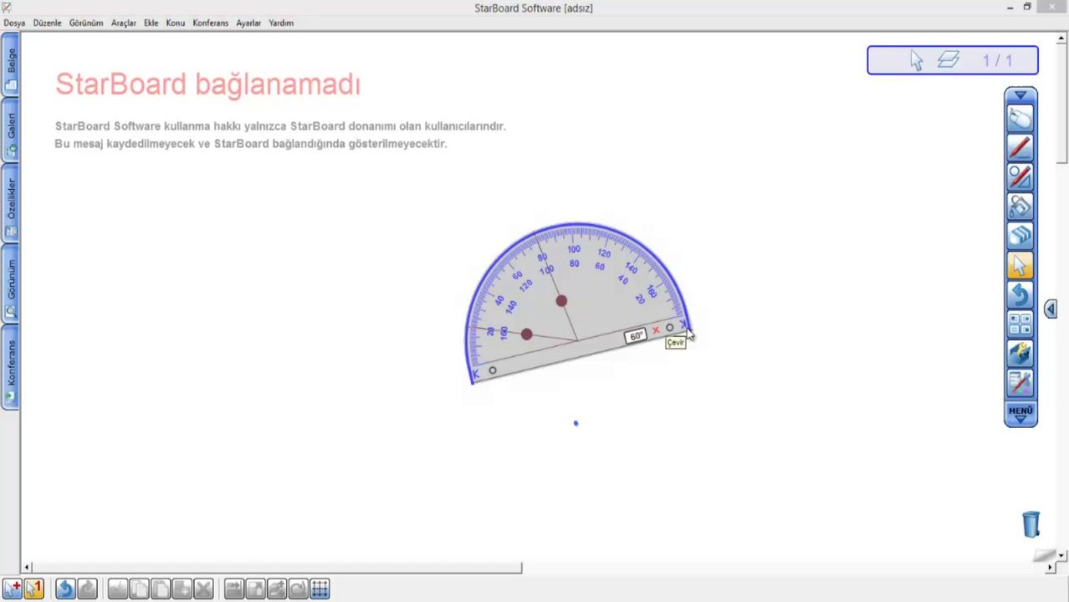Open the Konu menu
The height and width of the screenshot is (602, 1069).
point(175,23)
